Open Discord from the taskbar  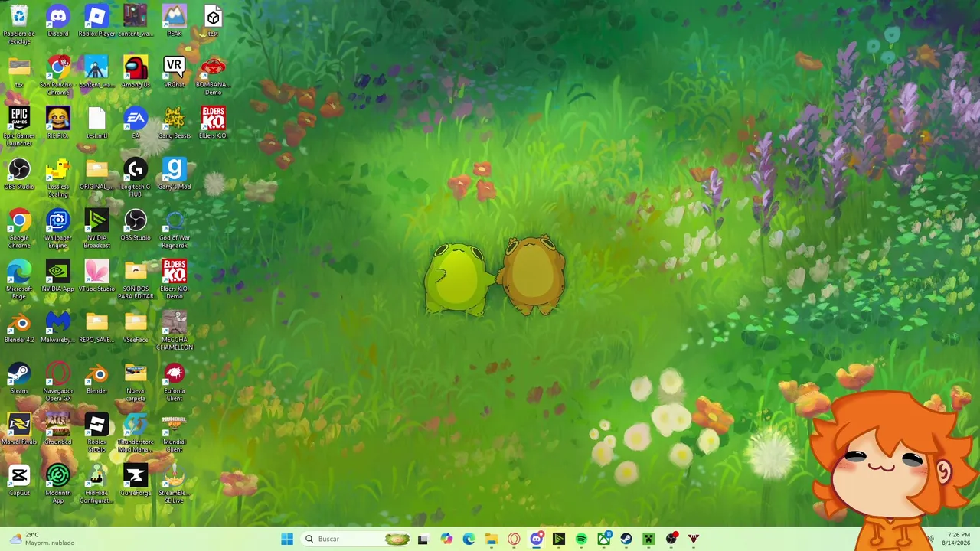pyautogui.click(x=537, y=539)
